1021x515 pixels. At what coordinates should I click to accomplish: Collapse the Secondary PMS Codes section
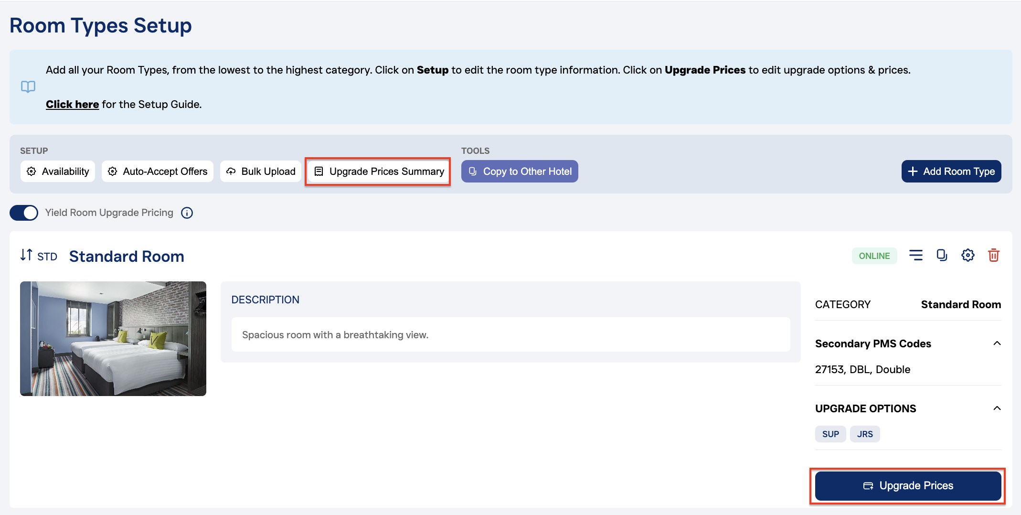click(997, 343)
